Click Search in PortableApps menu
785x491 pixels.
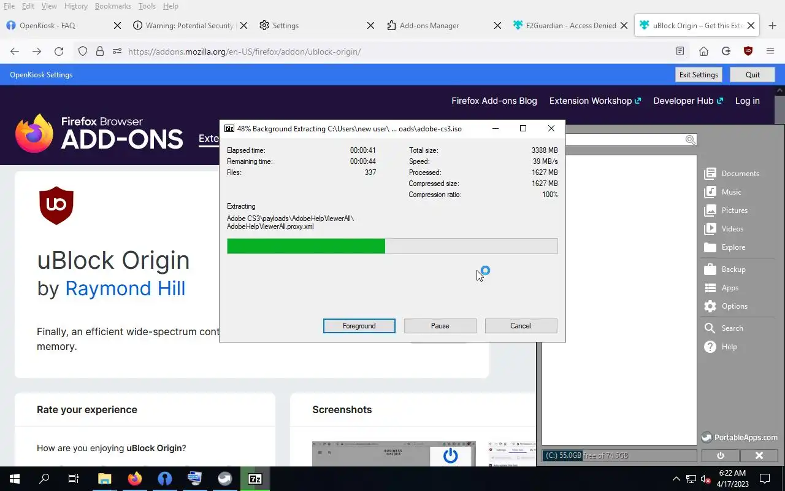tap(724, 328)
